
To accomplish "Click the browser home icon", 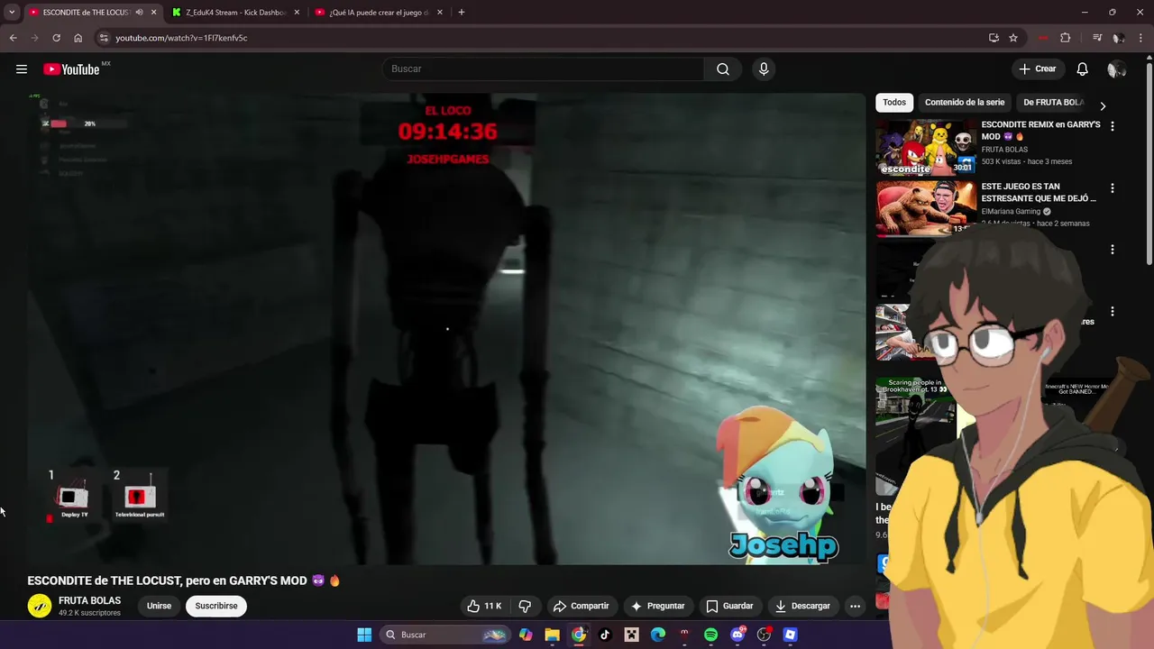I will pos(78,38).
